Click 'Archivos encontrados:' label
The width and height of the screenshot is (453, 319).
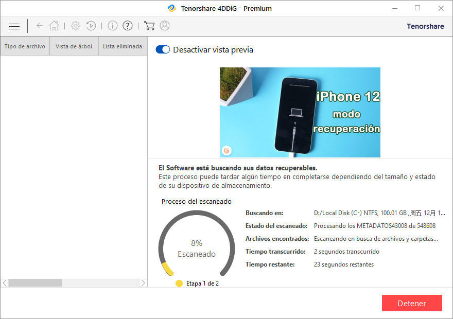(277, 239)
